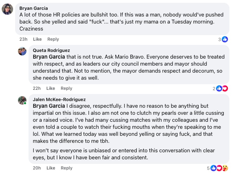Open the 22h timestamp on Queta's reply
234x173 pixels.
(x=37, y=88)
